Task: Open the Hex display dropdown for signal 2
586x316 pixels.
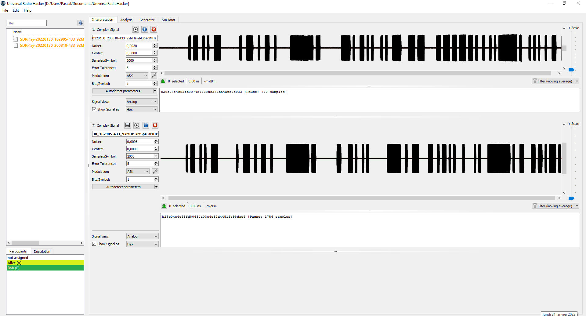Action: pyautogui.click(x=143, y=244)
